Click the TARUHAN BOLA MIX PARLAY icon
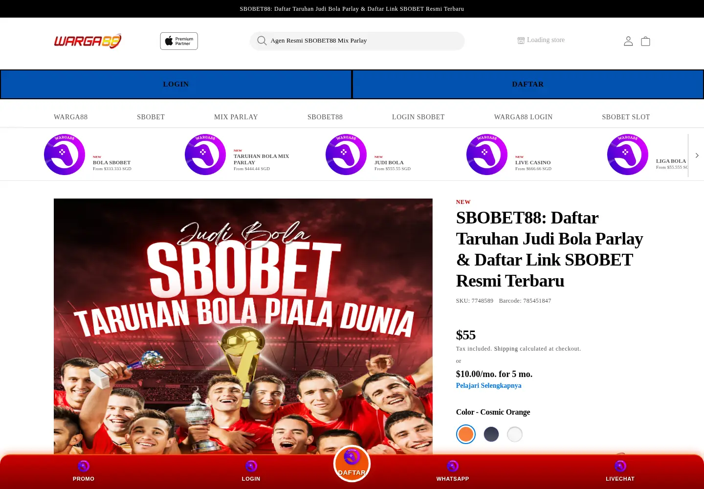 205,155
